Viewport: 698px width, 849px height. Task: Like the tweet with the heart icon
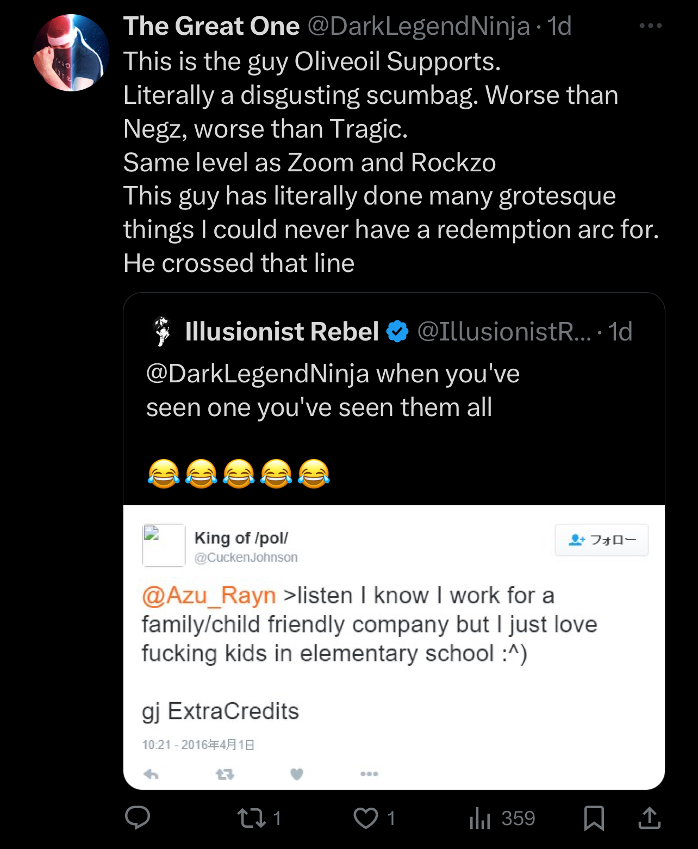(366, 818)
